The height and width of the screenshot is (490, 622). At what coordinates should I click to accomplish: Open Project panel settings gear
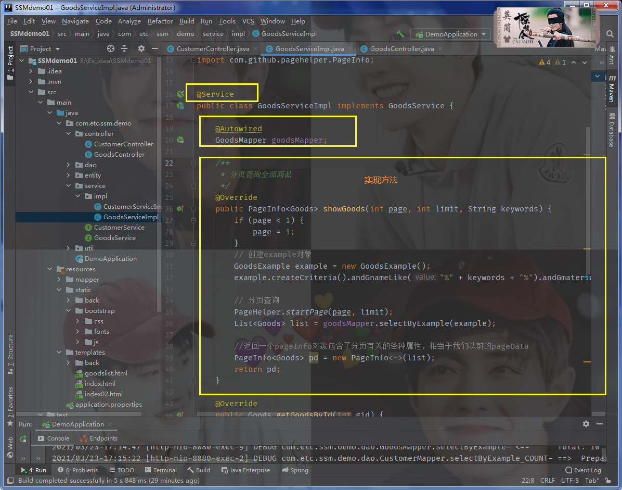(x=141, y=48)
